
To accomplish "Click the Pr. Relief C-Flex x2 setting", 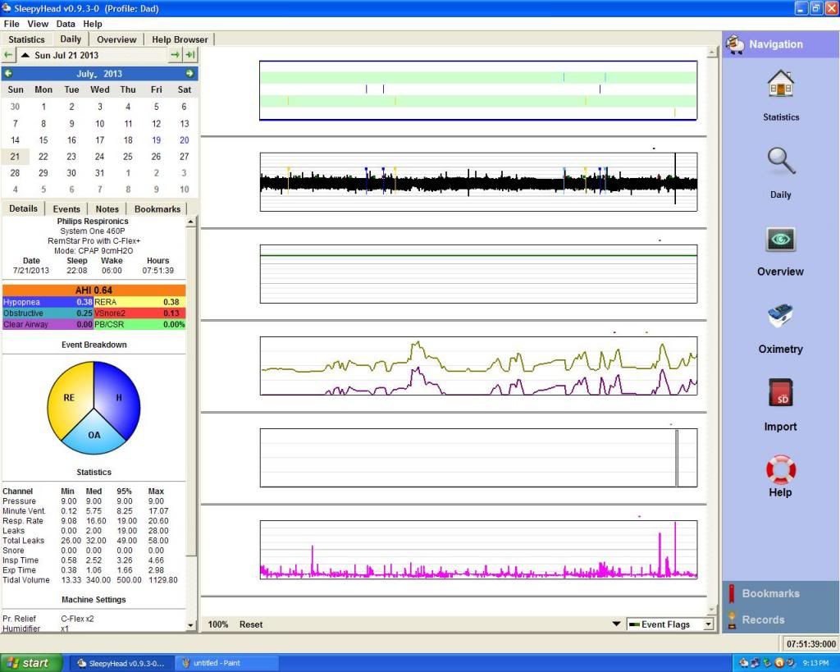I will (x=48, y=619).
